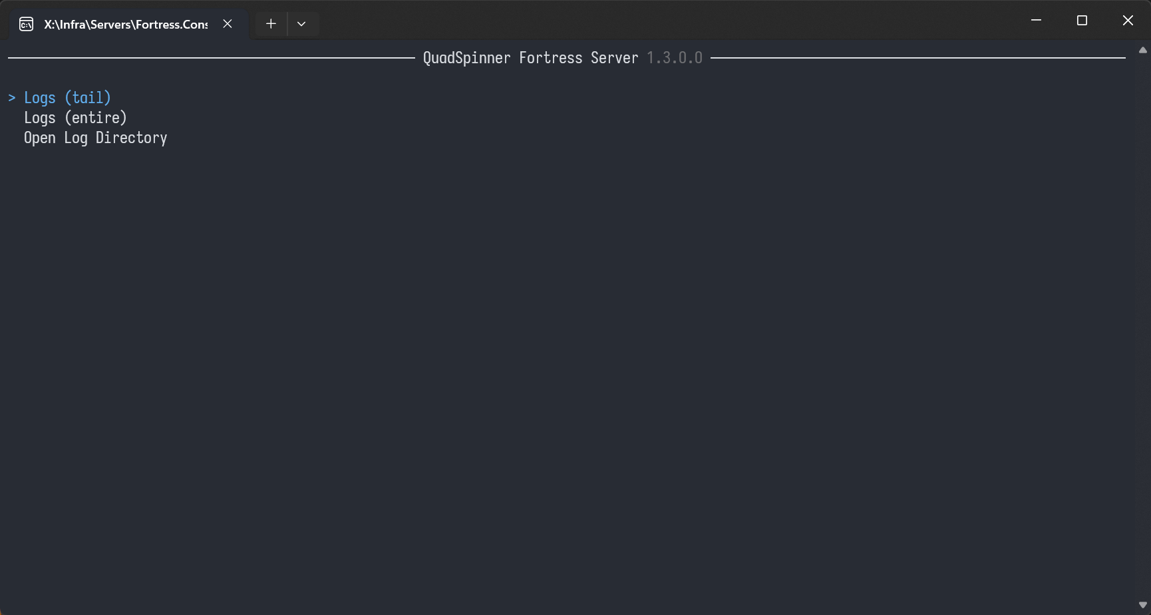Screen dimensions: 1151x615
Task: Open a new terminal tab
Action: click(x=271, y=24)
